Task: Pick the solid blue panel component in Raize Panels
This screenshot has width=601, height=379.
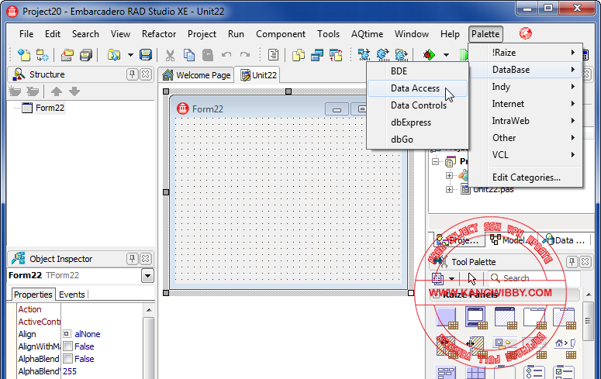Action: [x=447, y=318]
